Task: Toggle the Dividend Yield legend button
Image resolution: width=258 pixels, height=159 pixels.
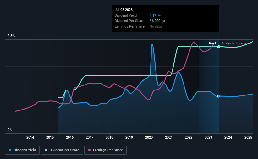Action: (x=22, y=150)
